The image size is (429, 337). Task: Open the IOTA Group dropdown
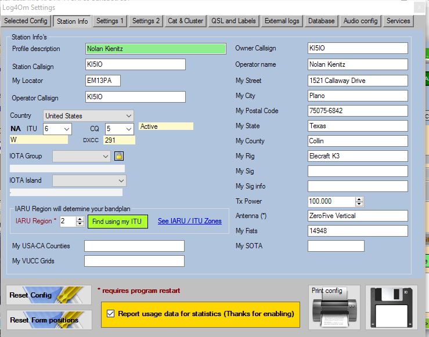[x=81, y=157]
